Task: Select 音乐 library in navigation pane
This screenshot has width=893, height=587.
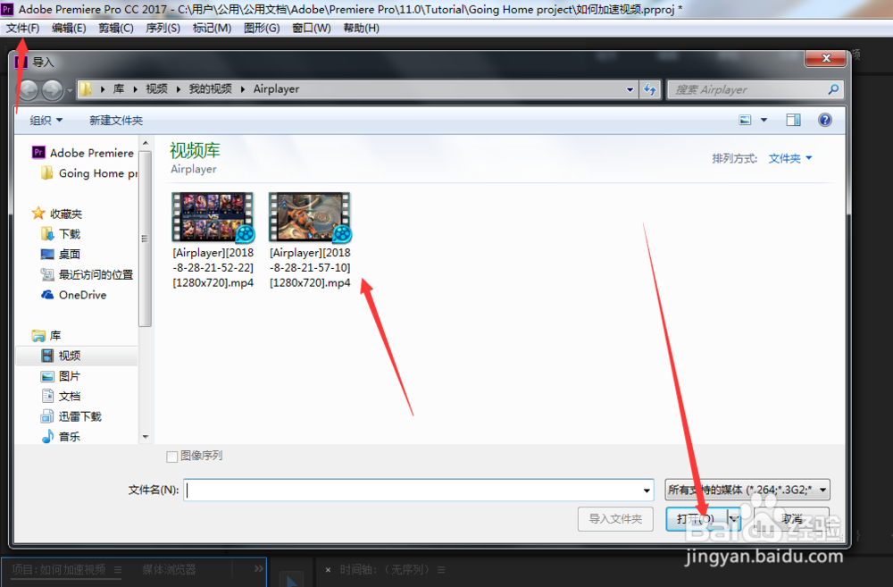Action: 61,437
